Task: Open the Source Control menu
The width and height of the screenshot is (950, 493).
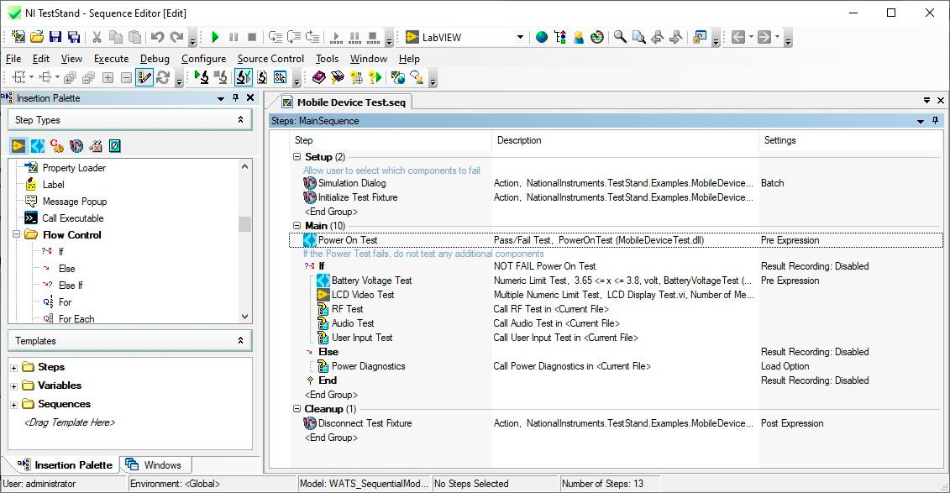Action: pyautogui.click(x=270, y=58)
